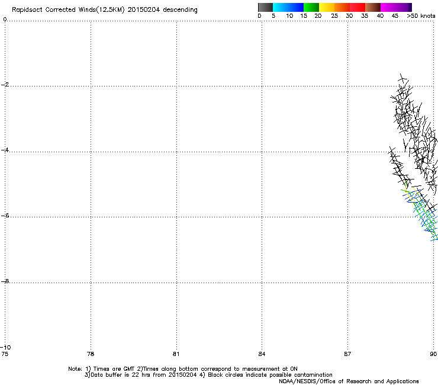Click the yellow 20-25 knots color band
438x385 pixels.
pyautogui.click(x=327, y=7)
